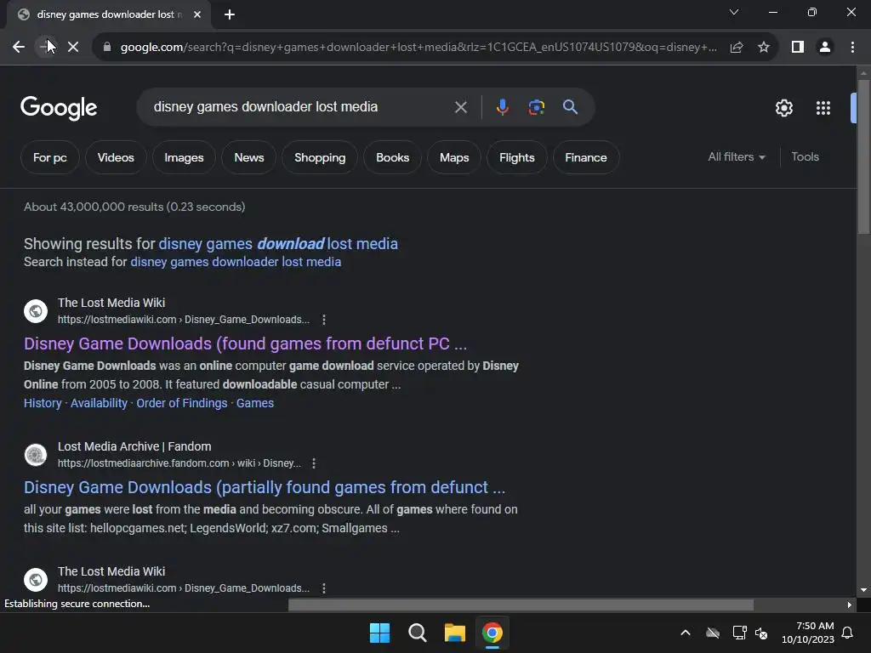The width and height of the screenshot is (871, 653).
Task: Open more options for Lost Media Archive Fandom result
Action: pyautogui.click(x=314, y=463)
